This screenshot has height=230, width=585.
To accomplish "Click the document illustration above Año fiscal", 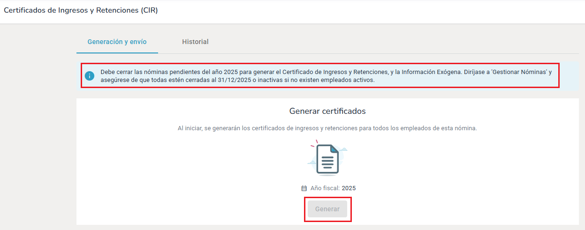I will (327, 159).
